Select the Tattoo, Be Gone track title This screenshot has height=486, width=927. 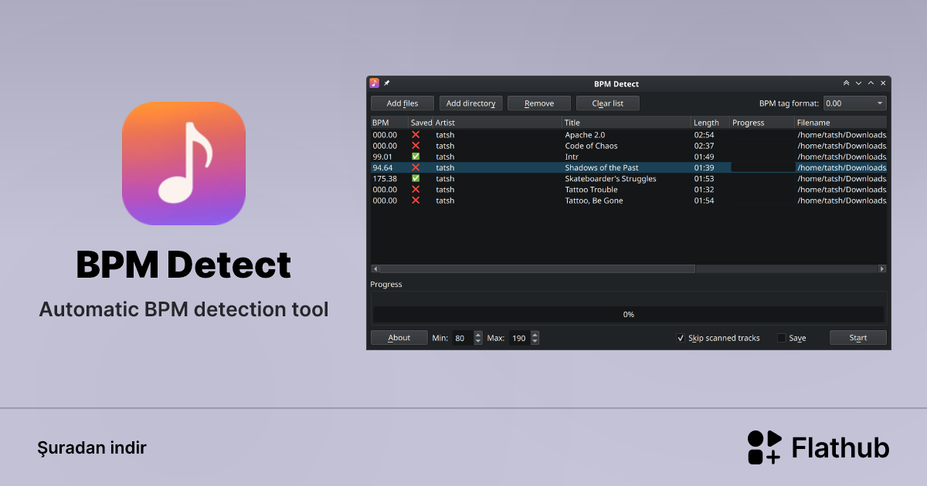pyautogui.click(x=594, y=201)
